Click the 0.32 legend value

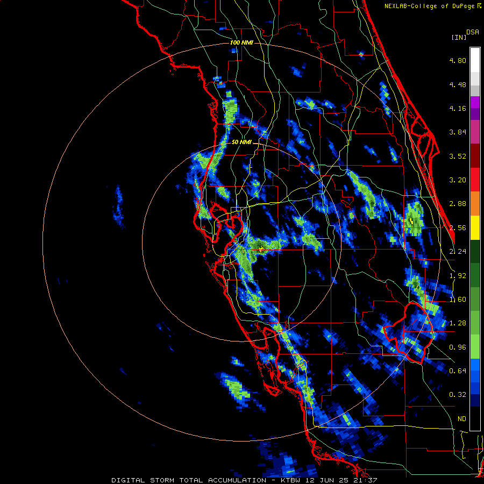tap(458, 395)
